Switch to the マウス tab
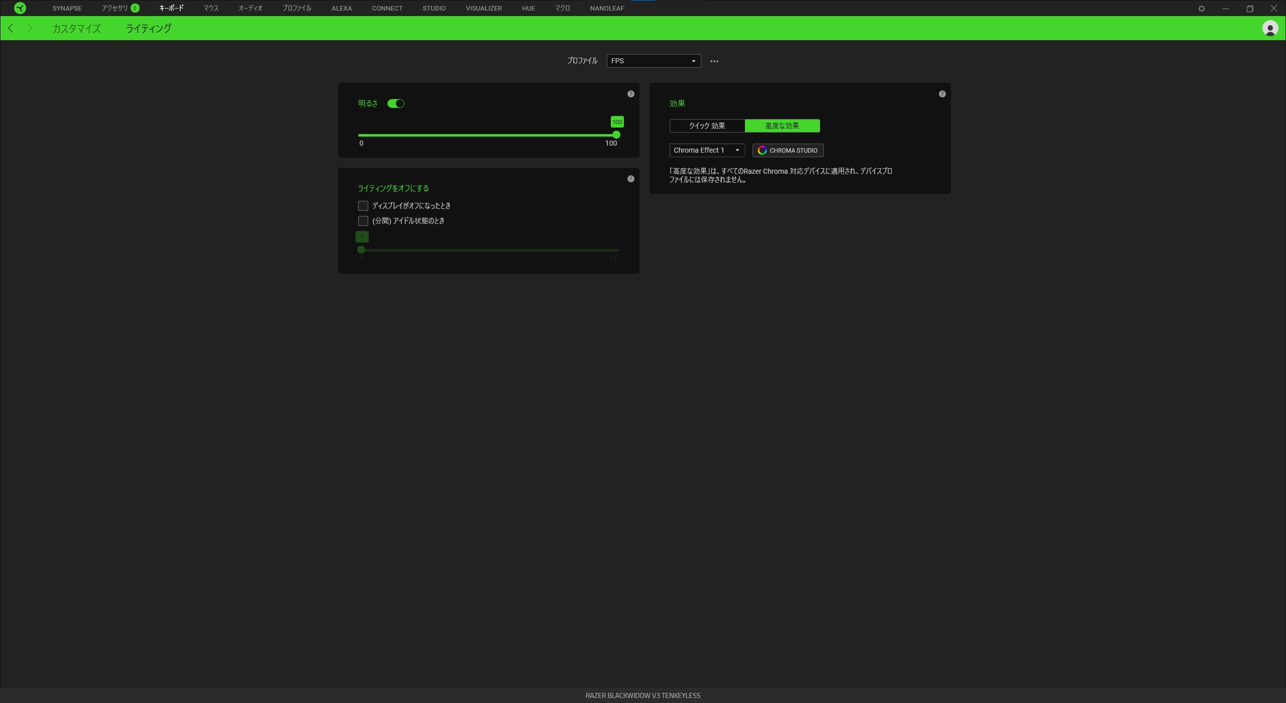 tap(211, 8)
